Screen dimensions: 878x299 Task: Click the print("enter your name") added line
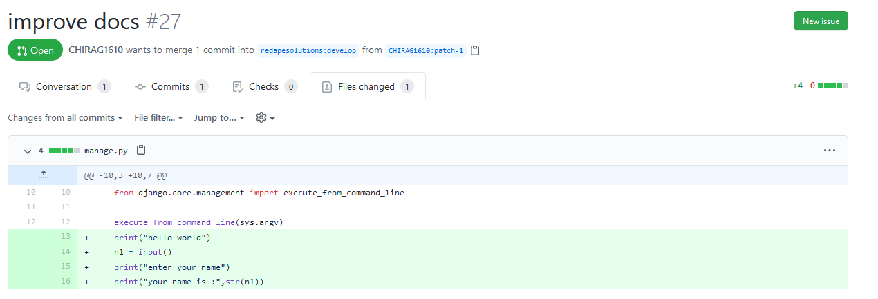tap(171, 267)
